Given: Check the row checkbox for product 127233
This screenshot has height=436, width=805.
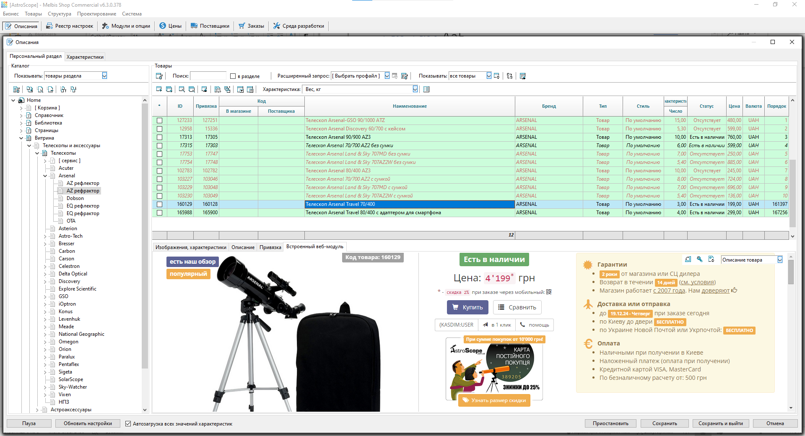Looking at the screenshot, I should click(159, 120).
